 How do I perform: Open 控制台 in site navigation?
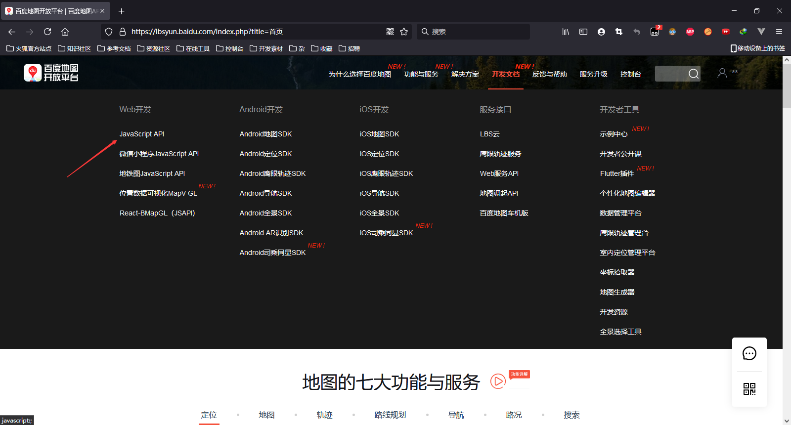click(x=630, y=74)
